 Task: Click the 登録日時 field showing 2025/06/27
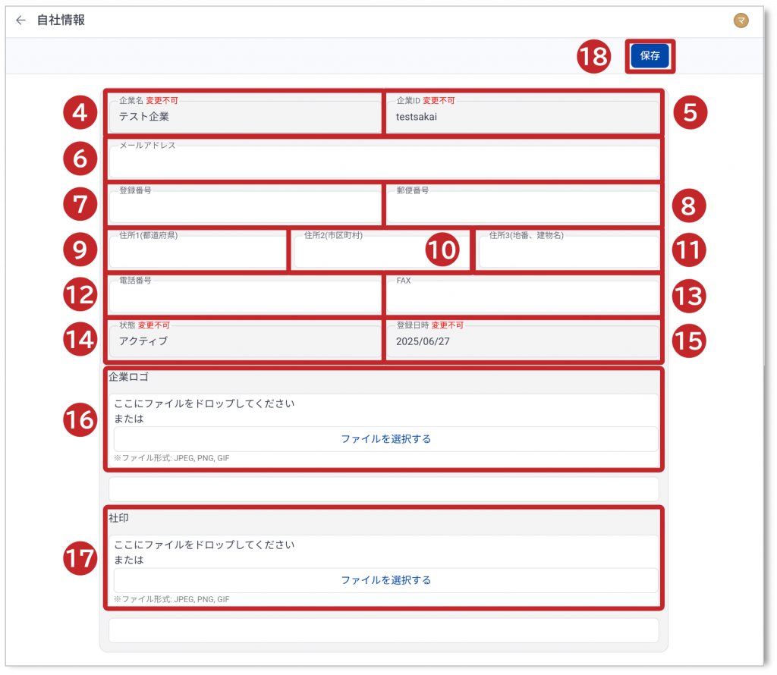coord(522,341)
